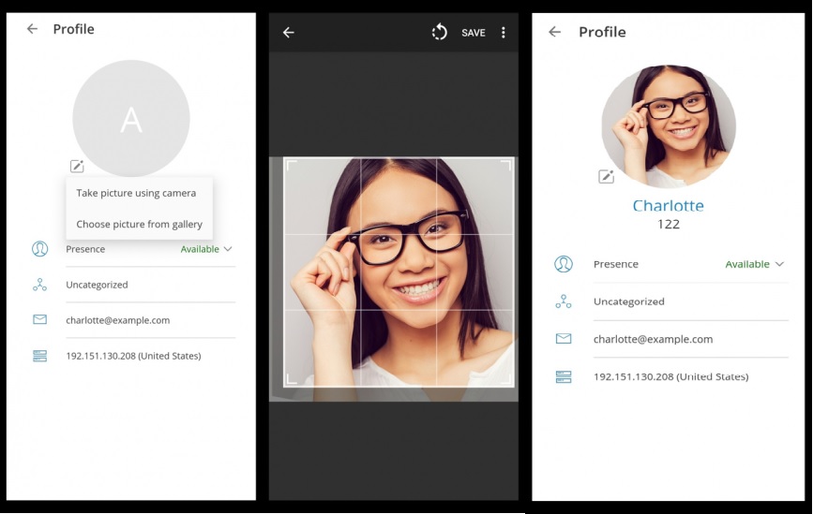Click bottom-right crop corner handle

click(506, 379)
